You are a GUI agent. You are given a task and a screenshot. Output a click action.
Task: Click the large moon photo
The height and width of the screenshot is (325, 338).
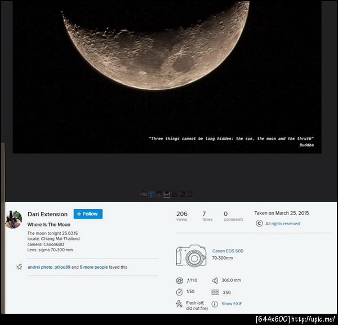click(x=167, y=77)
